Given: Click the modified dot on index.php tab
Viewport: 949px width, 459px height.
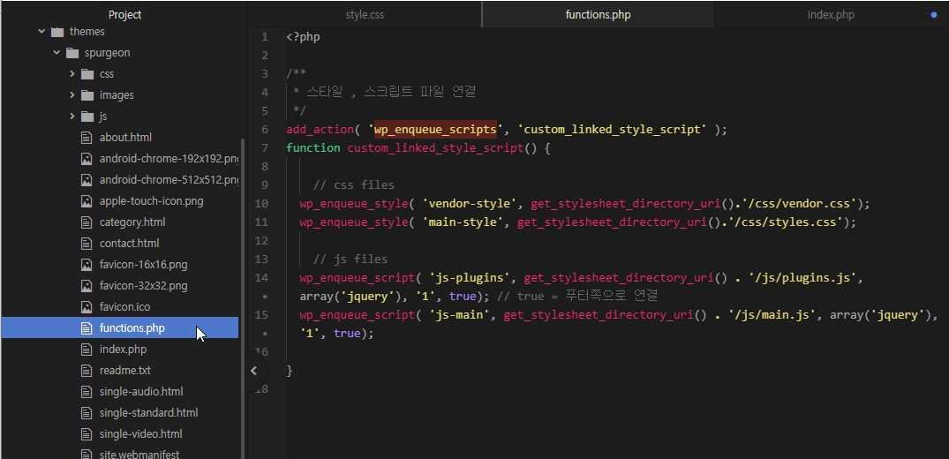Looking at the screenshot, I should point(934,14).
